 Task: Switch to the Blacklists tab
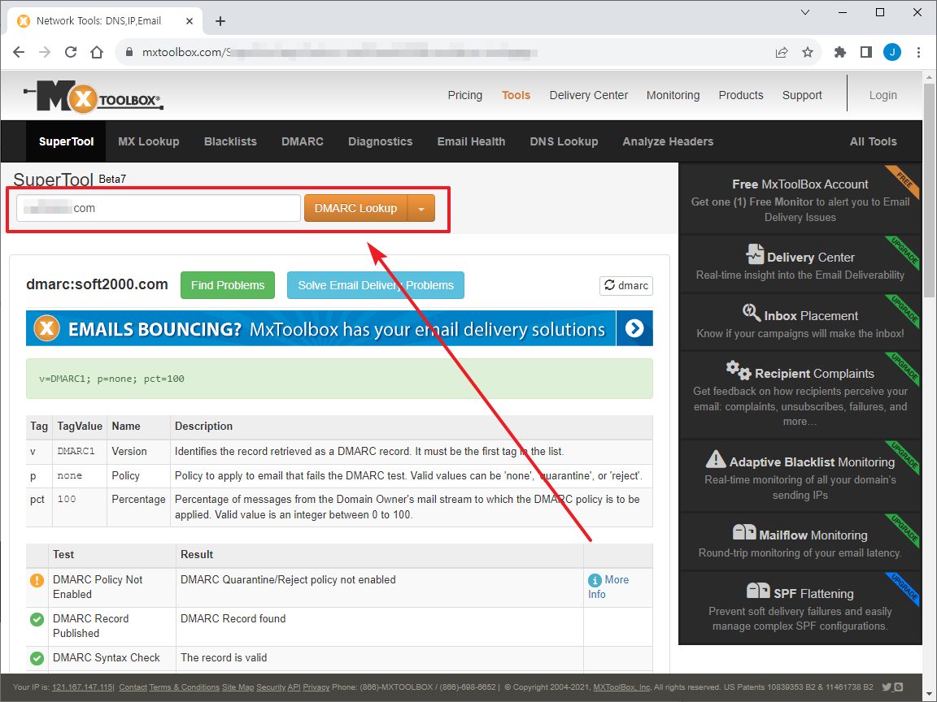[231, 141]
